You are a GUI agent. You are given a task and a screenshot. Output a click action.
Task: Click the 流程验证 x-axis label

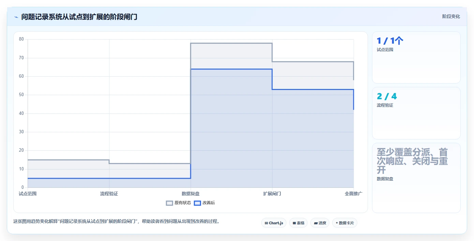[x=109, y=194]
